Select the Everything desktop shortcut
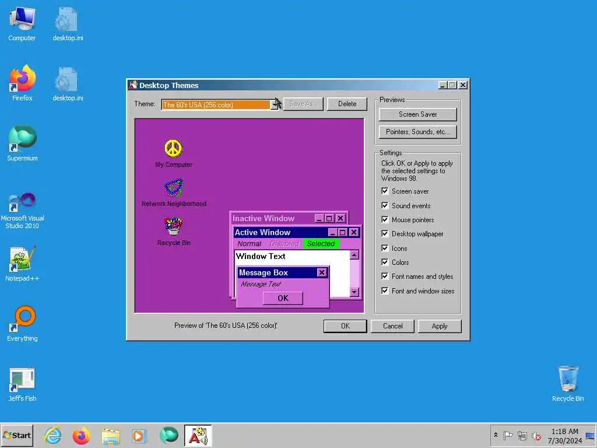597x448 pixels. click(x=22, y=323)
